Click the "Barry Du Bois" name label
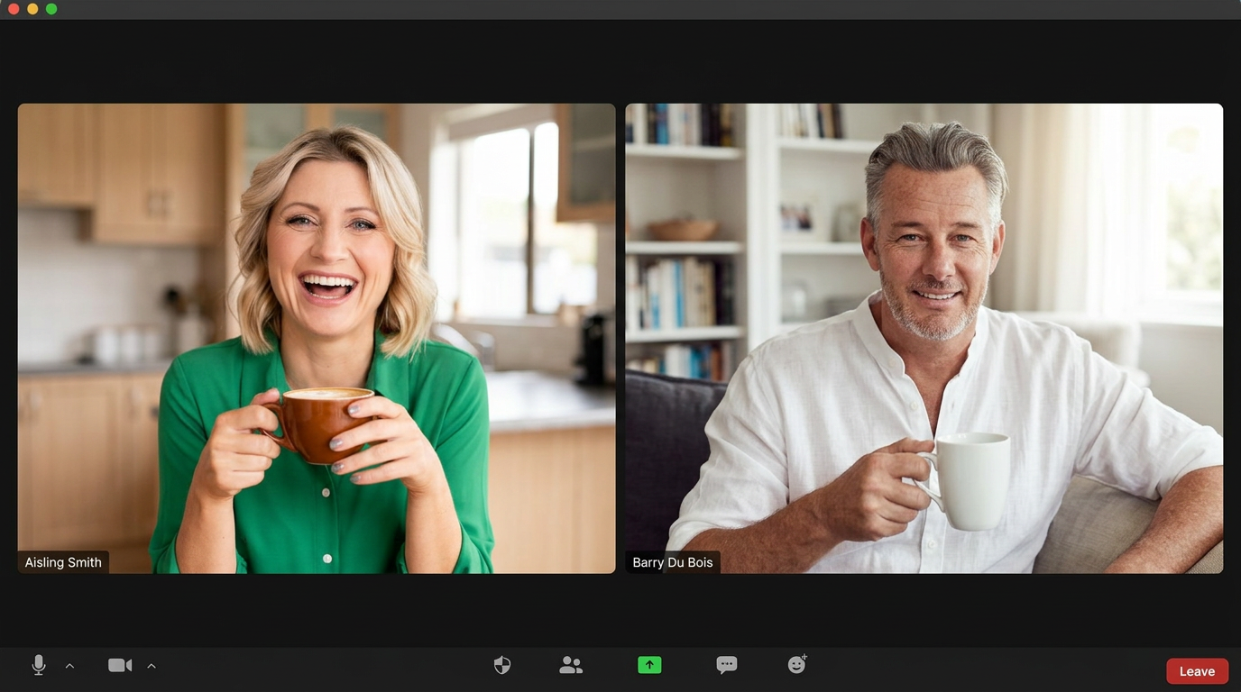The height and width of the screenshot is (692, 1241). click(x=673, y=562)
